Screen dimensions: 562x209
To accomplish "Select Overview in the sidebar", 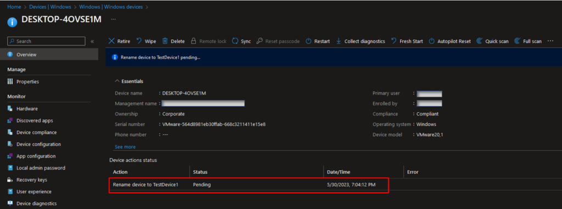I will [x=49, y=55].
